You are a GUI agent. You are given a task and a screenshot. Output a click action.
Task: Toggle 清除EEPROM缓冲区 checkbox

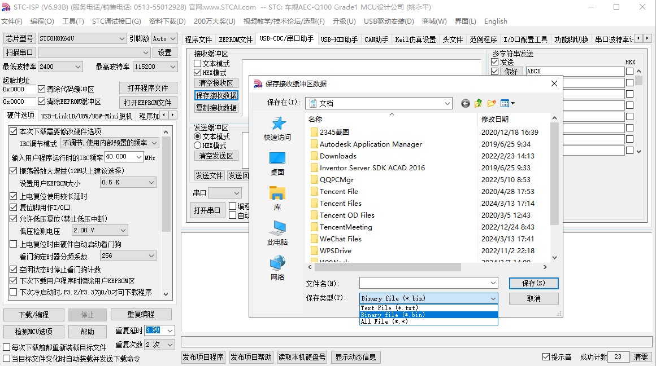tap(41, 102)
